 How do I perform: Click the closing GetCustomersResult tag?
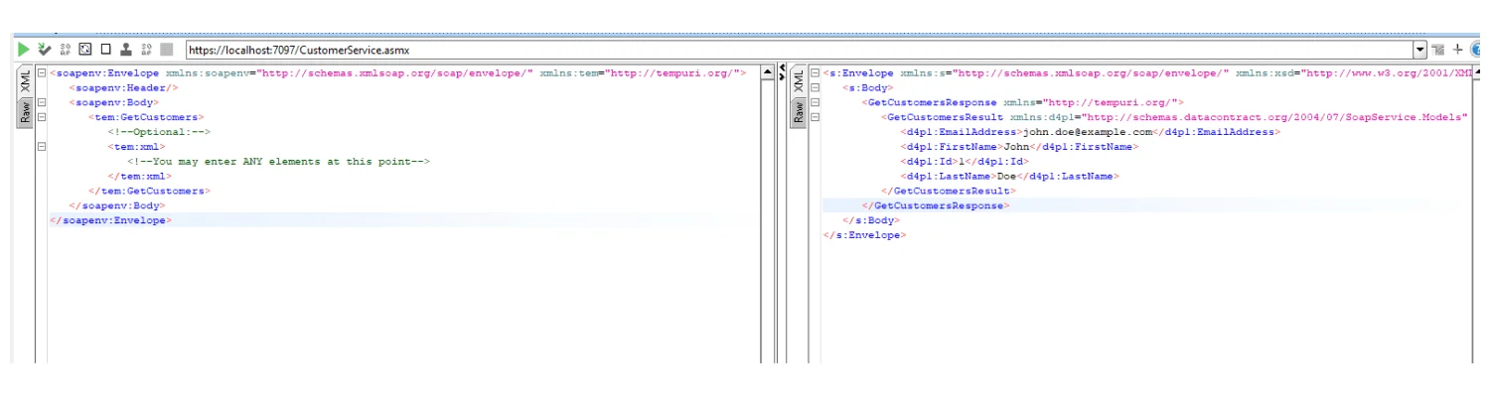(948, 191)
